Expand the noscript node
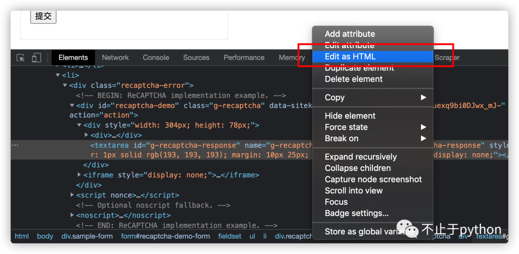The image size is (519, 254). 72,215
